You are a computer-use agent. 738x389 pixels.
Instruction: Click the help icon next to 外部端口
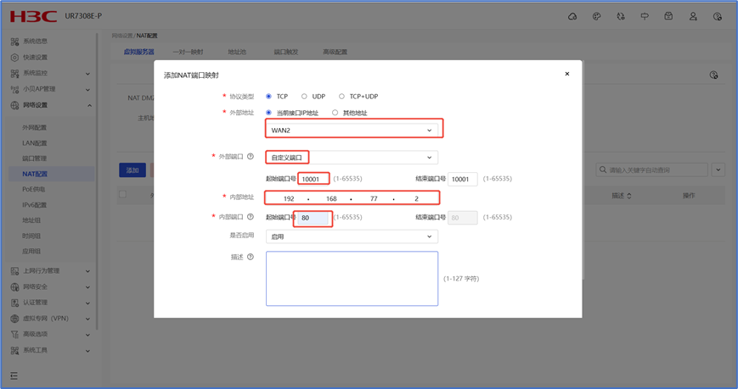click(251, 157)
